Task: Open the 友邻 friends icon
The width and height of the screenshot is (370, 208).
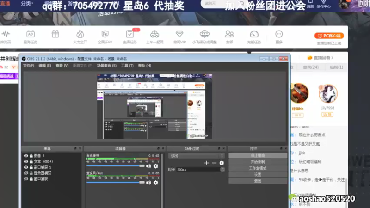Action: pos(229,34)
